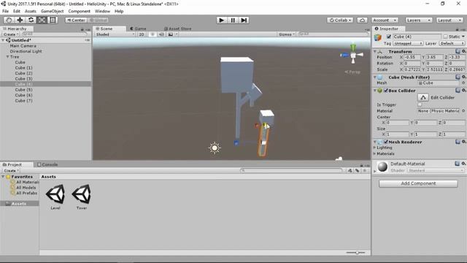467x263 pixels.
Task: Click the Step frame button
Action: pyautogui.click(x=244, y=20)
